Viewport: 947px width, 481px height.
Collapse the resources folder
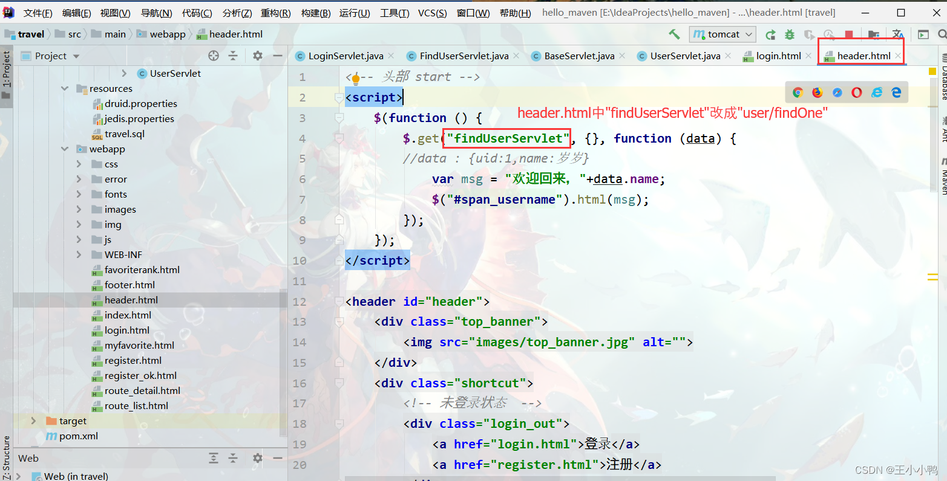point(65,88)
